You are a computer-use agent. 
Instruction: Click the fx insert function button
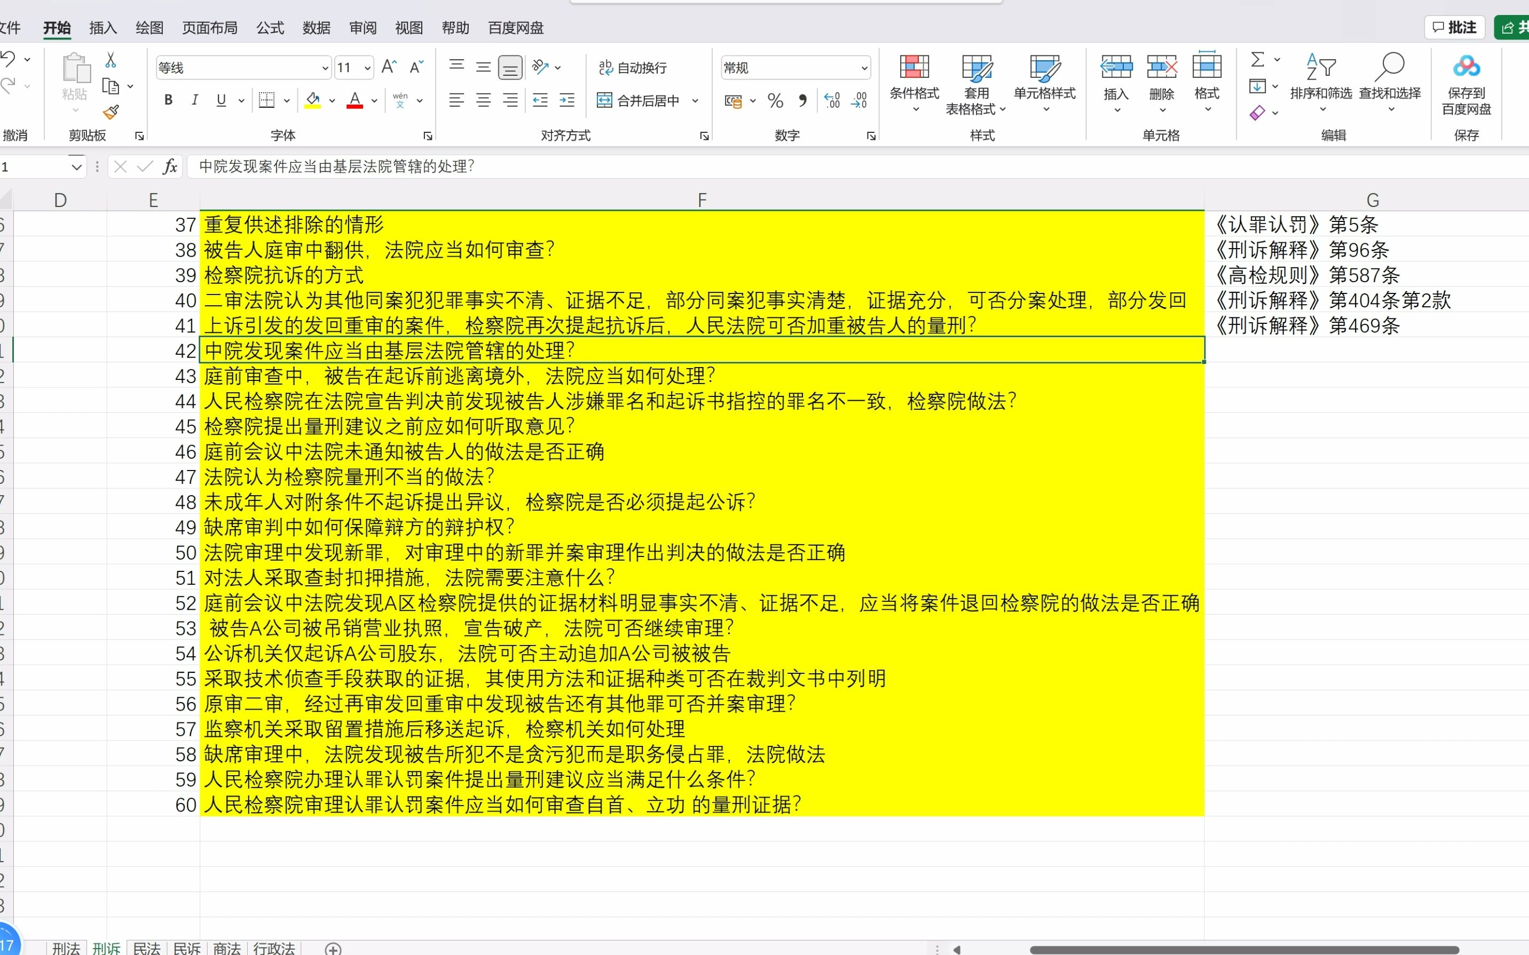pyautogui.click(x=169, y=166)
